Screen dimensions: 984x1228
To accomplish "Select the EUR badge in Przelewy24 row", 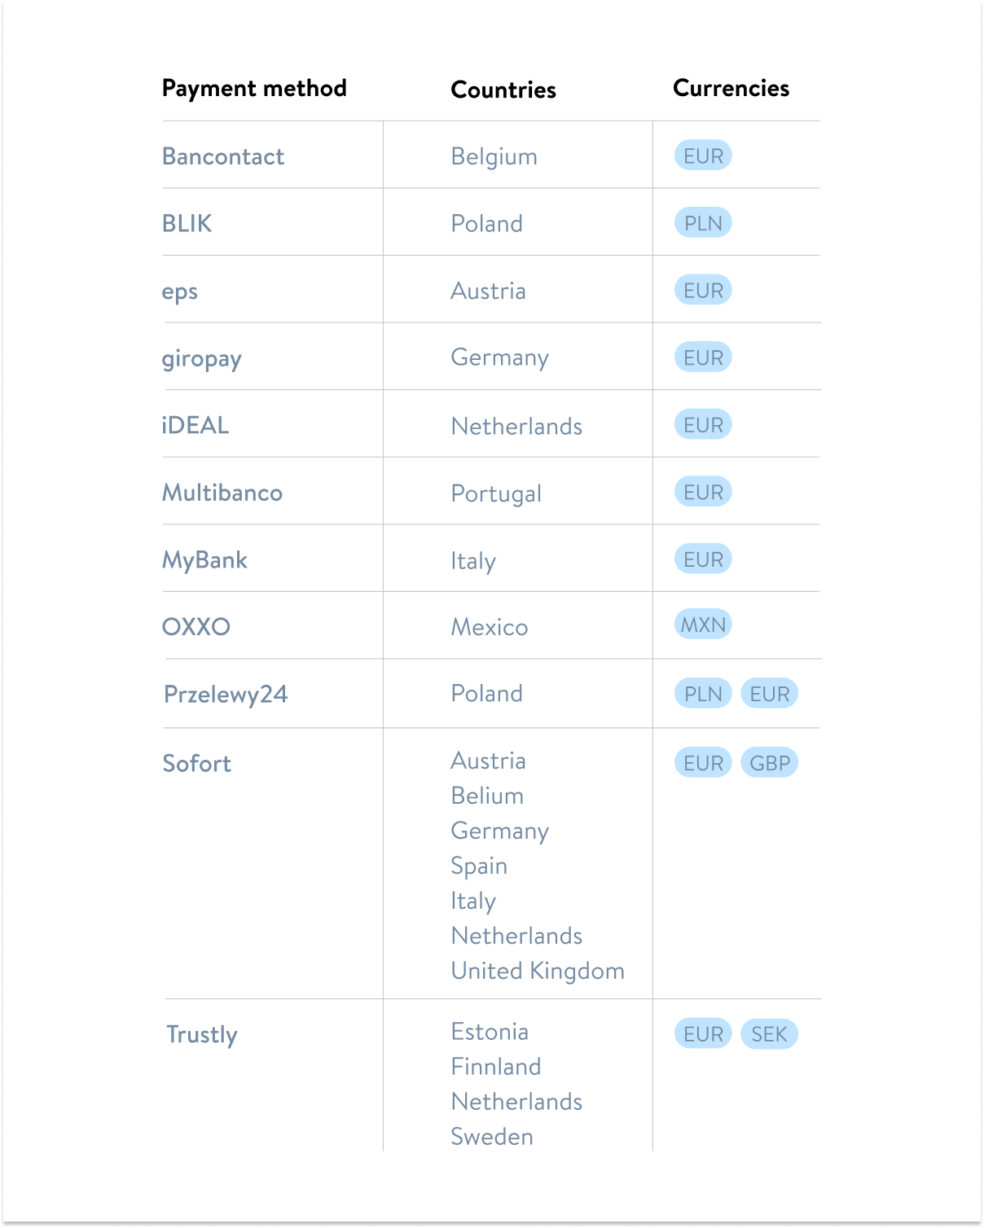I will [770, 694].
